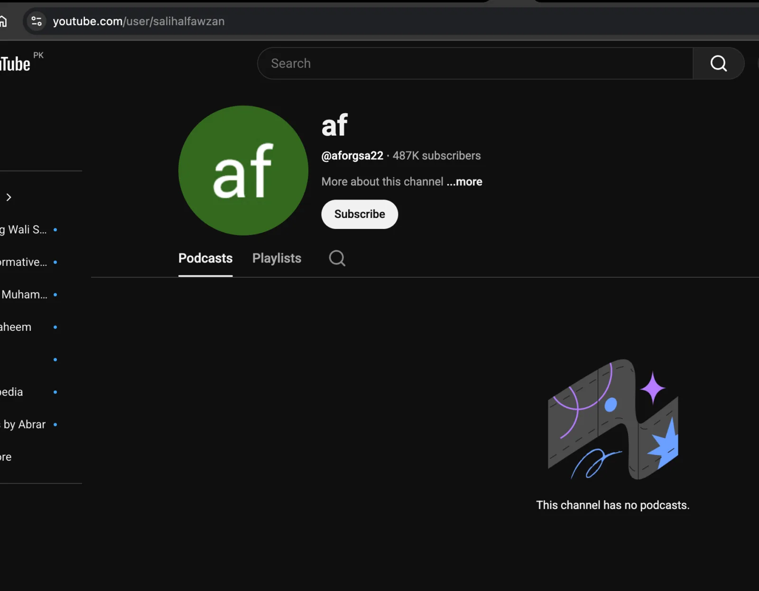Viewport: 759px width, 591px height.
Task: Click the site information icon in address bar
Action: pos(37,21)
